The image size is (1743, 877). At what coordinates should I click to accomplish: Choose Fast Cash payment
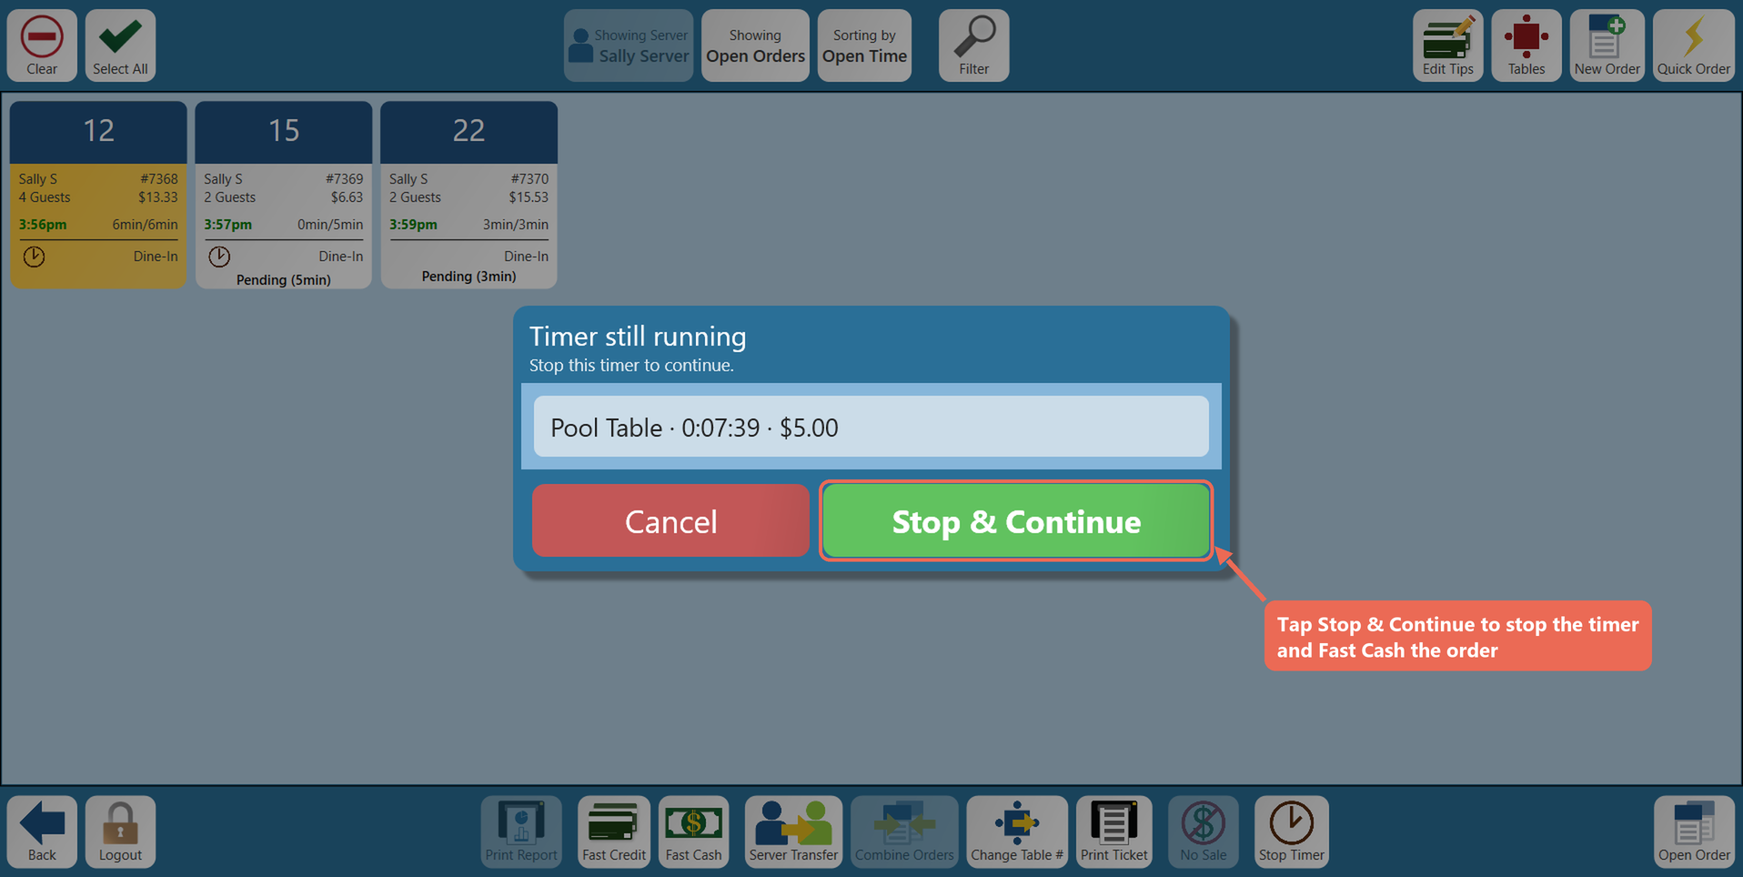tap(693, 832)
